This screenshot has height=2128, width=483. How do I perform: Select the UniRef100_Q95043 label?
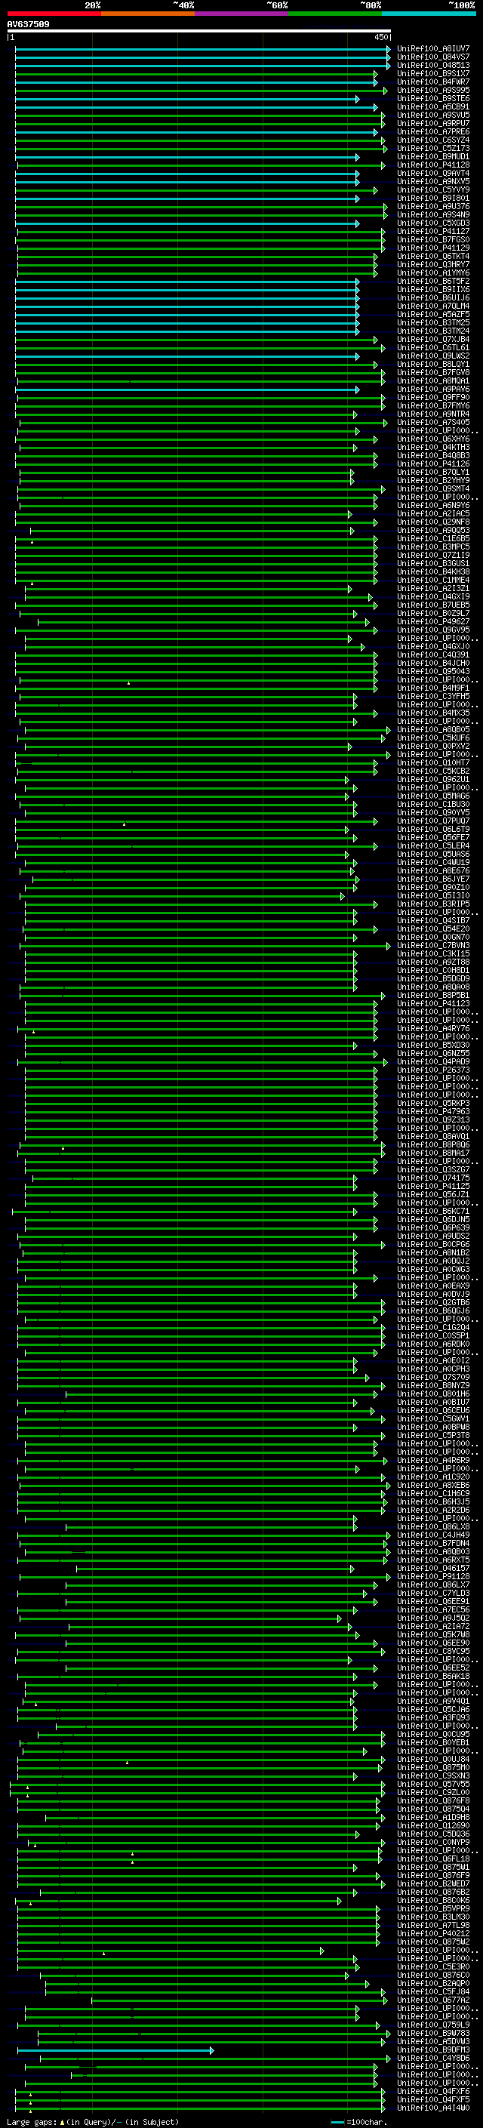pos(432,672)
